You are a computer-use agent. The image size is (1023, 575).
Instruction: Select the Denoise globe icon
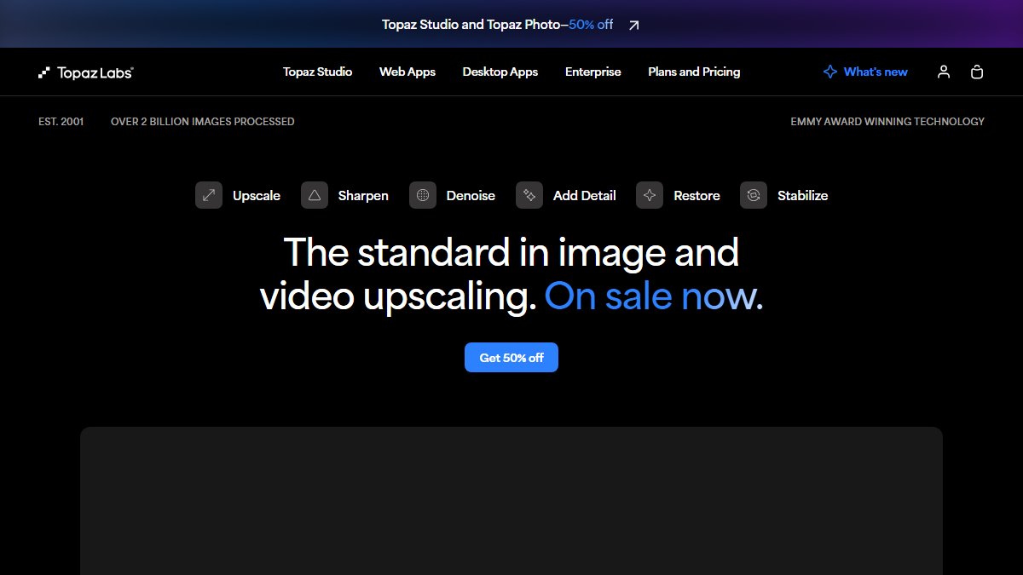pyautogui.click(x=423, y=195)
